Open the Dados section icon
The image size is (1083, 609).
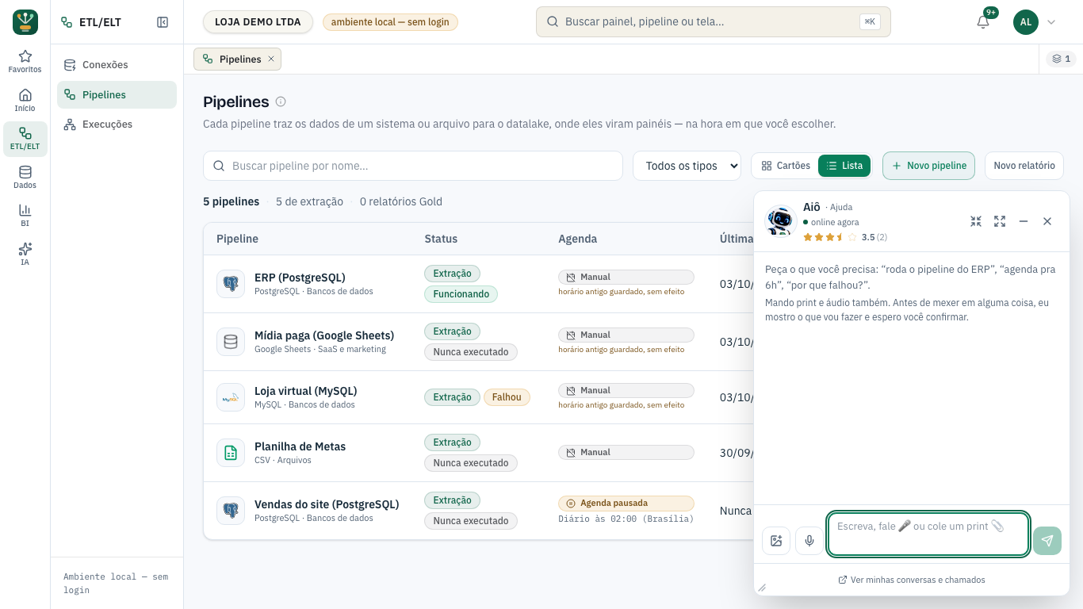(x=25, y=178)
